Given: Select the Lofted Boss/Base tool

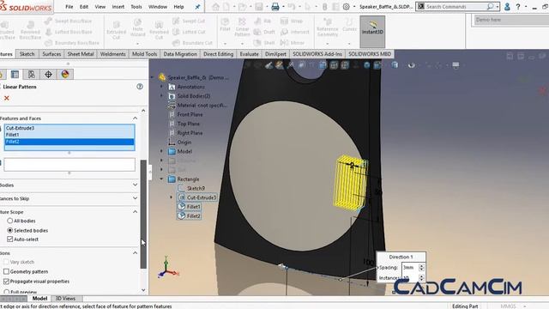Looking at the screenshot, I should (69, 32).
